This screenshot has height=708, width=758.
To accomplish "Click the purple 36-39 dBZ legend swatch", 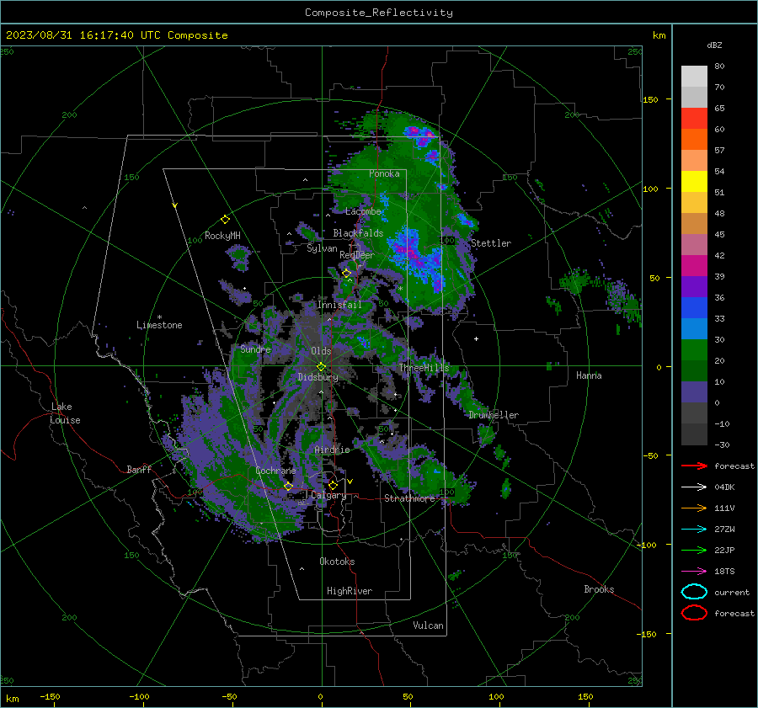I will tap(694, 286).
